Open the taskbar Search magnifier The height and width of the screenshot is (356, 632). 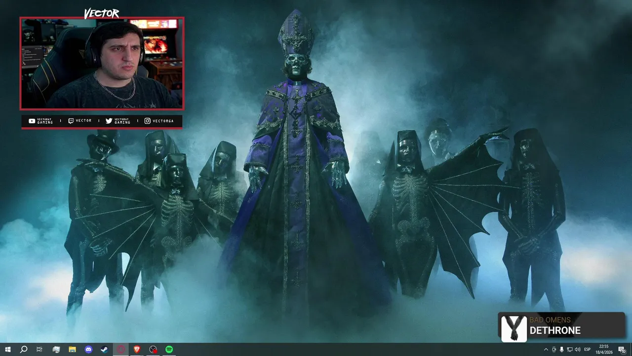pos(24,350)
